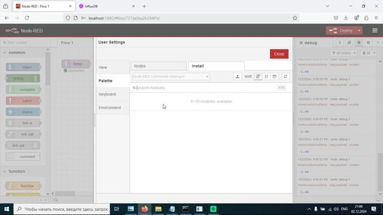
Task: Open File Explorer from taskbar
Action: tap(158, 209)
